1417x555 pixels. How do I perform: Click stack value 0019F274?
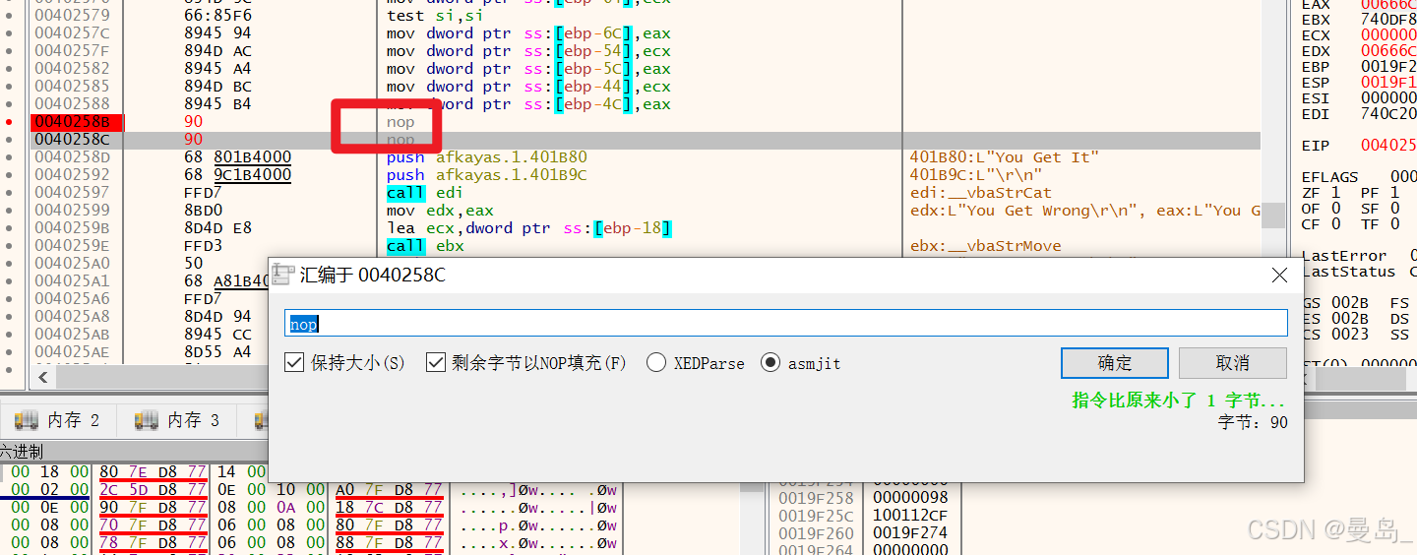tap(911, 534)
